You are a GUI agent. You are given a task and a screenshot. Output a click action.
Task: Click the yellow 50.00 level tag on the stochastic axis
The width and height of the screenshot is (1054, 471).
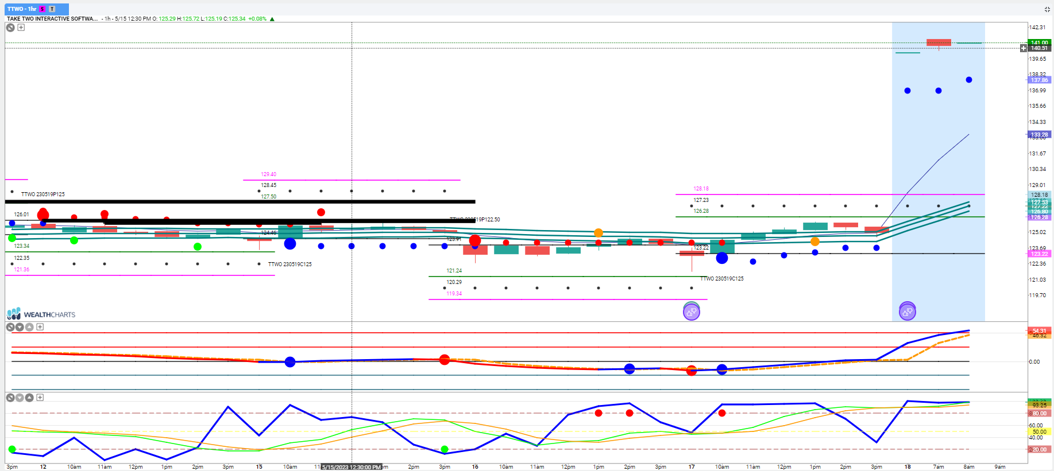coord(1039,431)
